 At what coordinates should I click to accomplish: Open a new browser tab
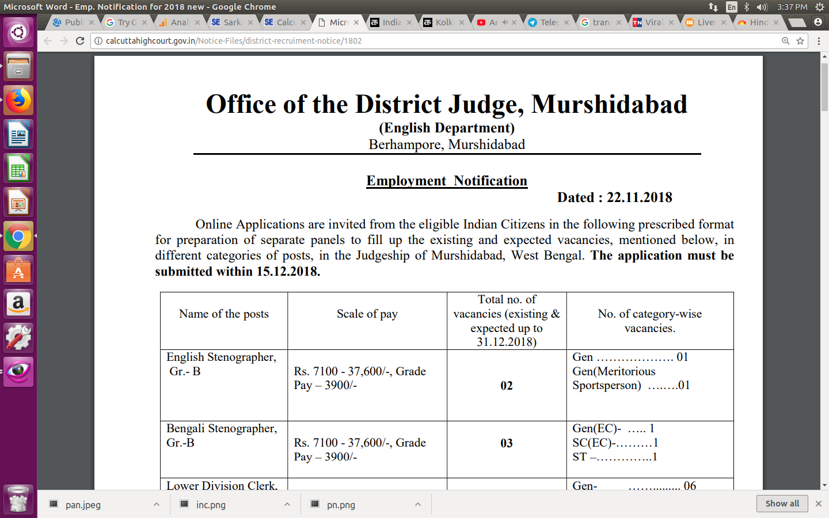coord(797,22)
